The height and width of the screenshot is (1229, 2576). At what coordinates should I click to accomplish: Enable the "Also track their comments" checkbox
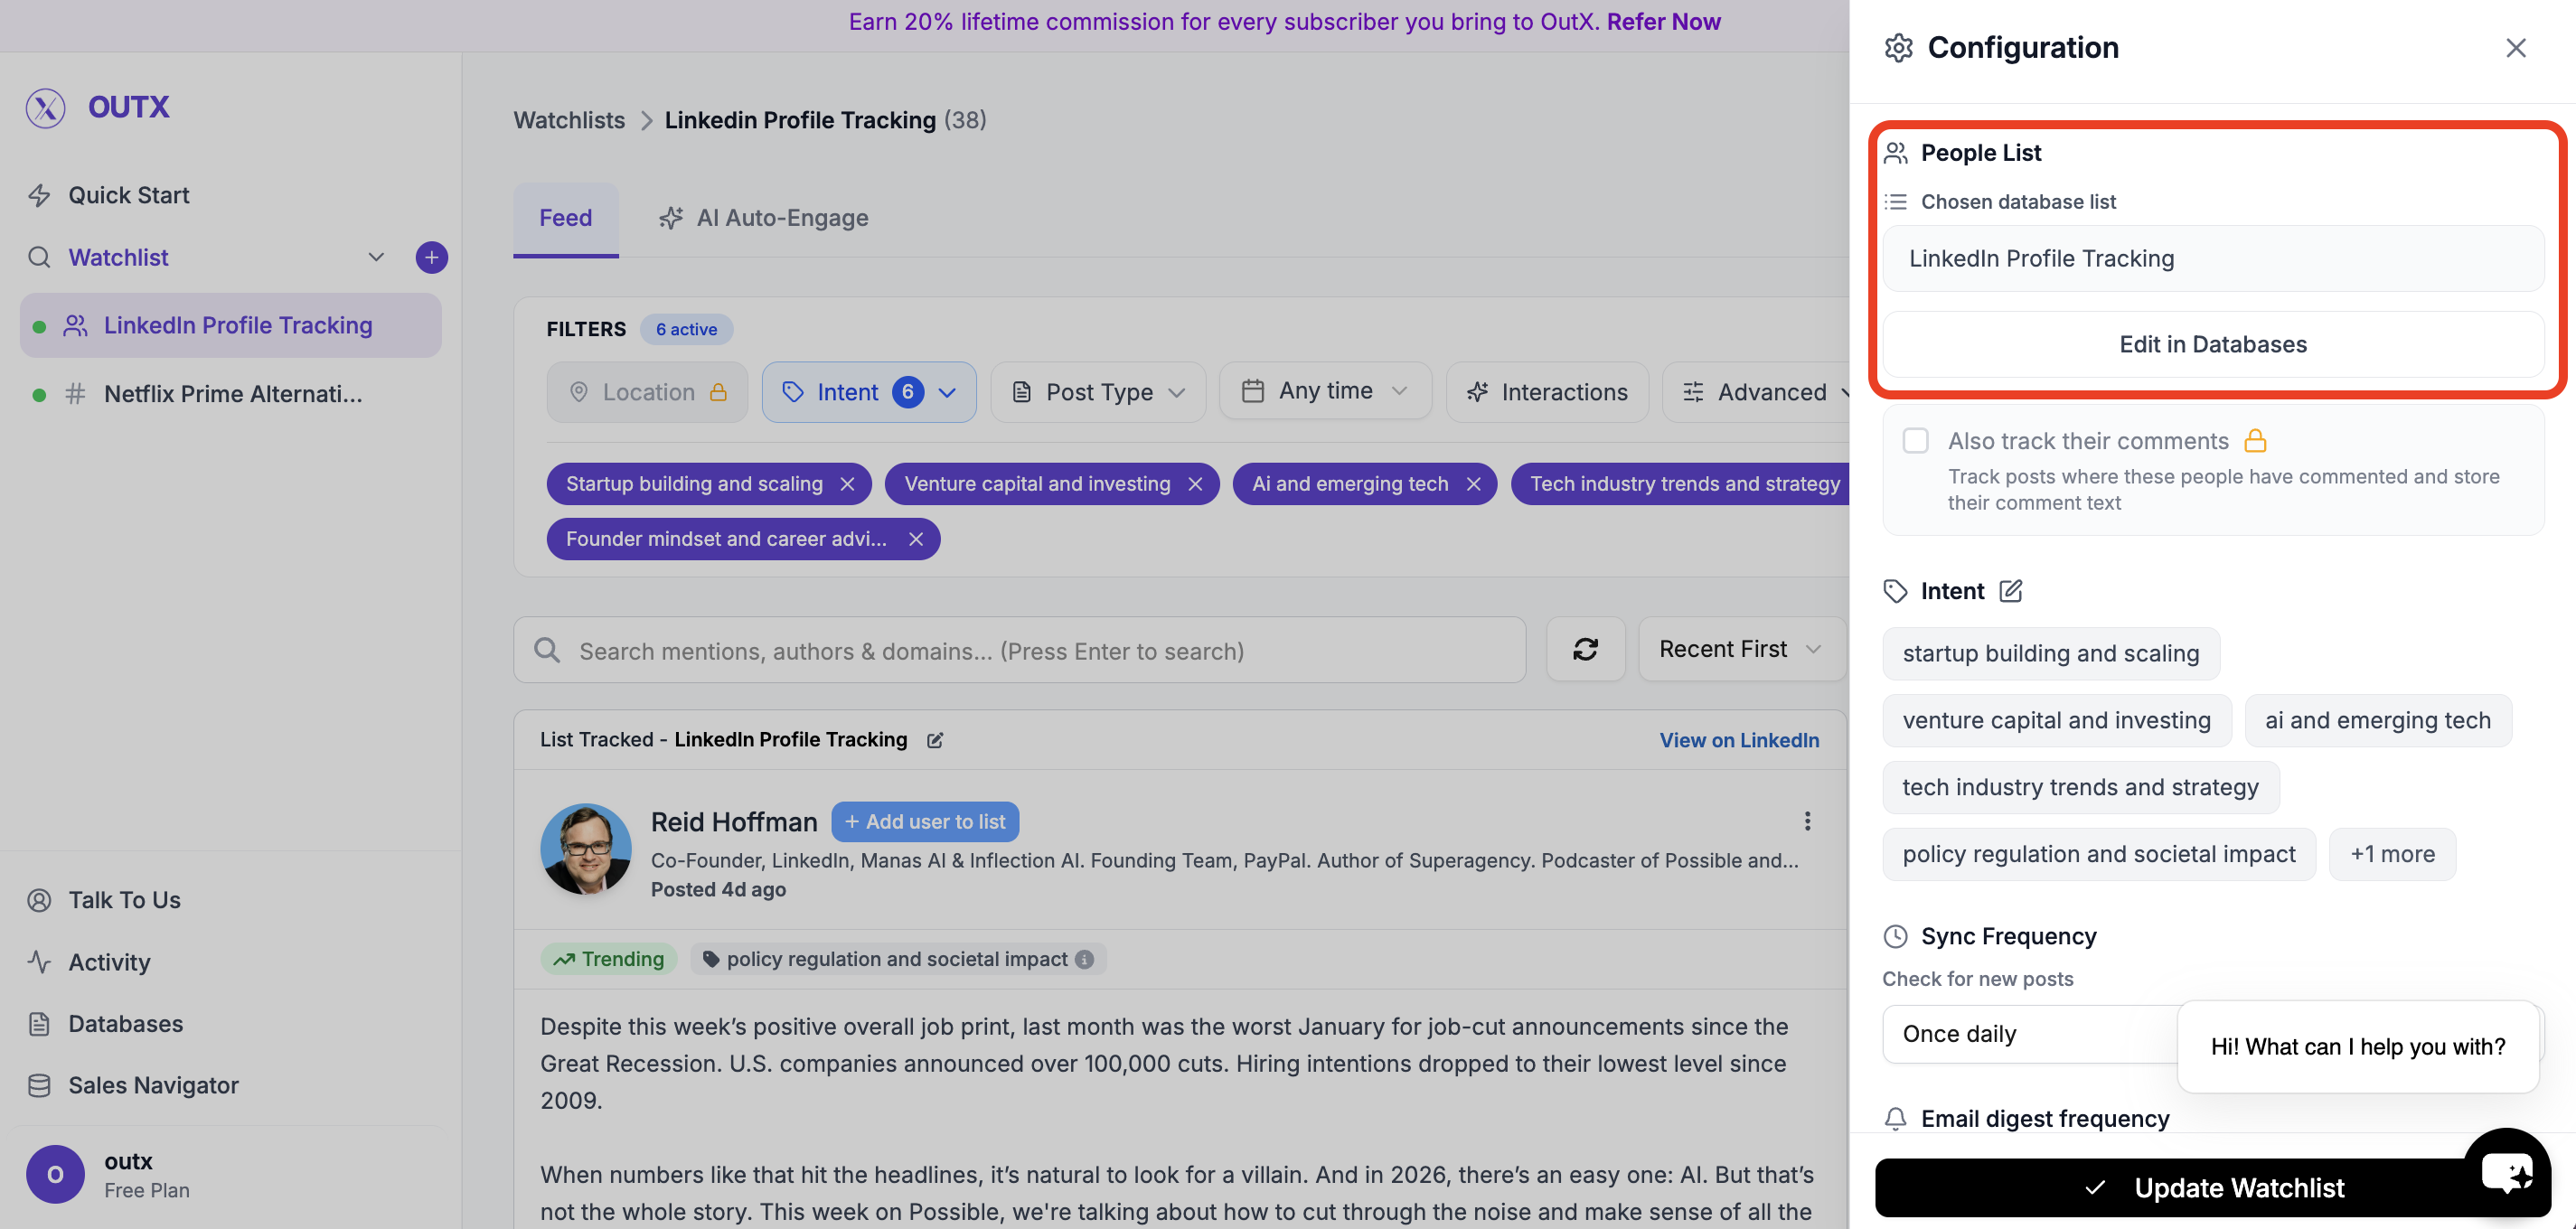(x=1916, y=440)
